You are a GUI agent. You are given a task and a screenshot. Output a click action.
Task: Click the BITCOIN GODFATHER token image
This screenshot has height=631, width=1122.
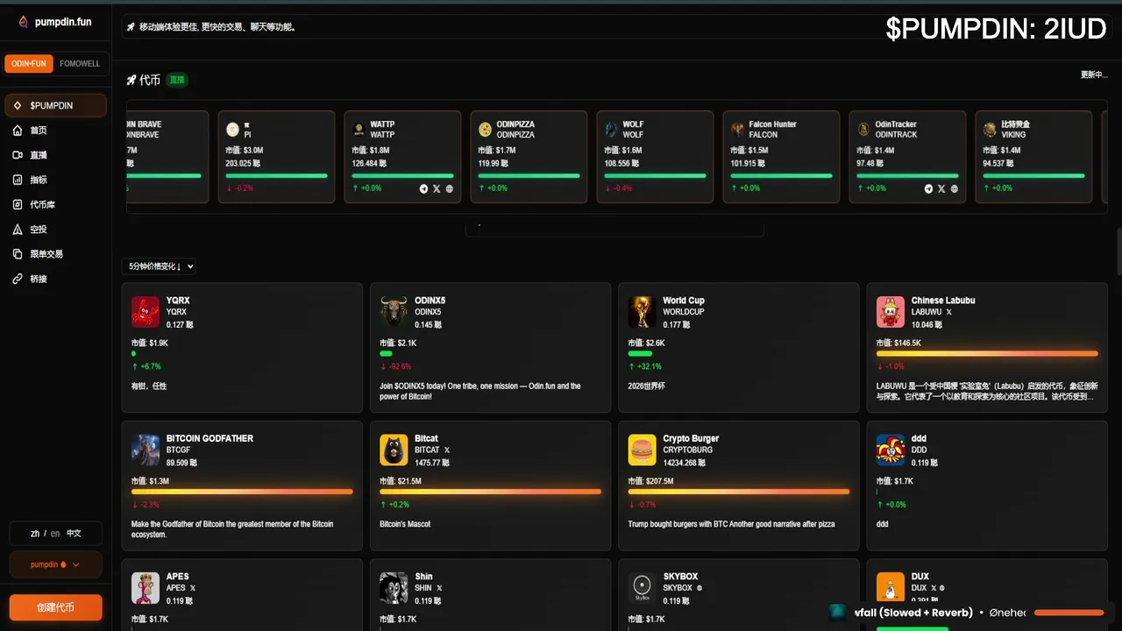[146, 450]
